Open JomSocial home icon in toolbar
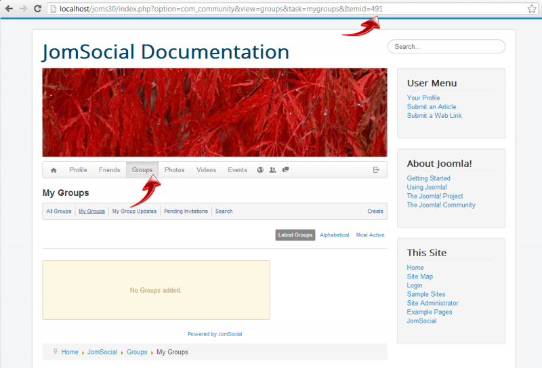 (x=54, y=170)
